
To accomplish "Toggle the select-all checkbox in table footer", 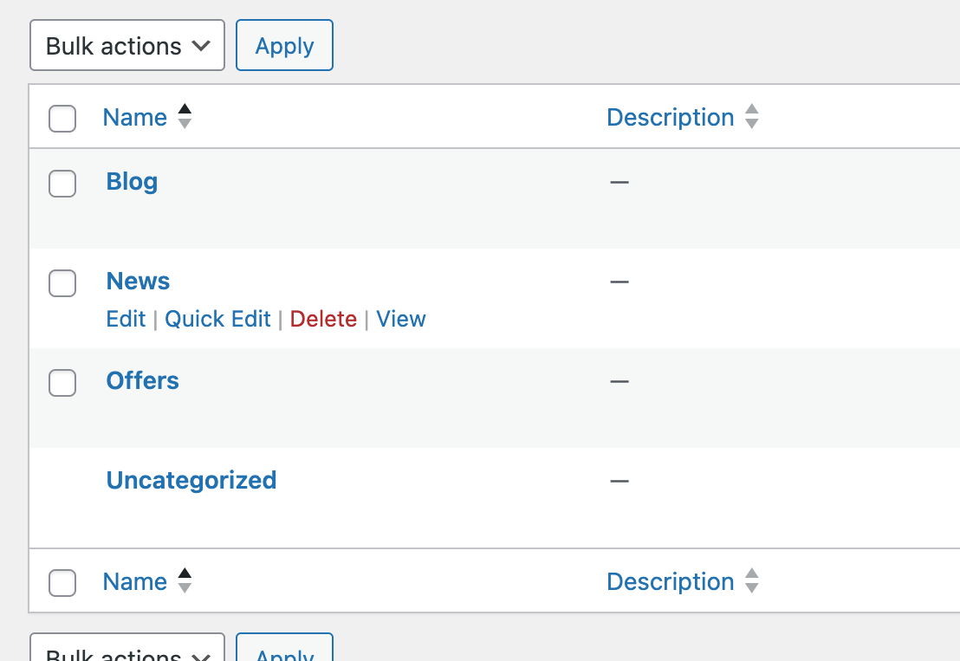I will (62, 583).
